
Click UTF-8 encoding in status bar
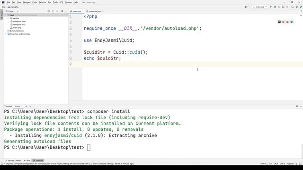point(282,164)
